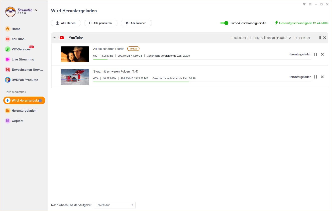Cancel the Sturz mit schweren Folgen download
This screenshot has width=332, height=211.
tap(322, 77)
